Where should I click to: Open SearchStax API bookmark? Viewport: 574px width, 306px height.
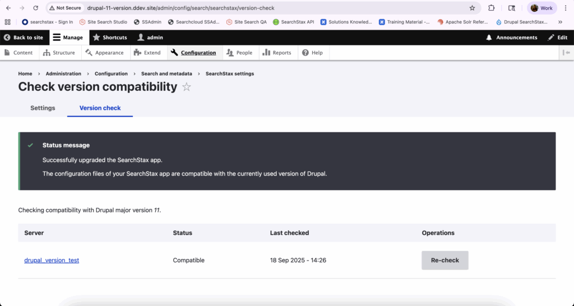click(294, 22)
